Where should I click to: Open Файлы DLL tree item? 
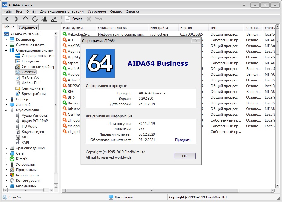28,83
